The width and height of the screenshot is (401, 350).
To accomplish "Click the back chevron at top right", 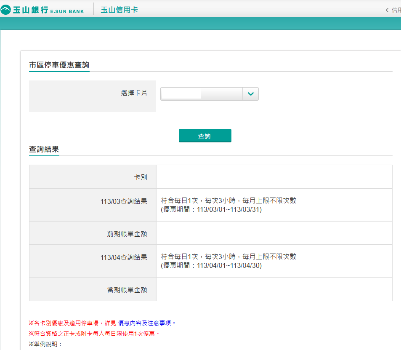I will [387, 10].
